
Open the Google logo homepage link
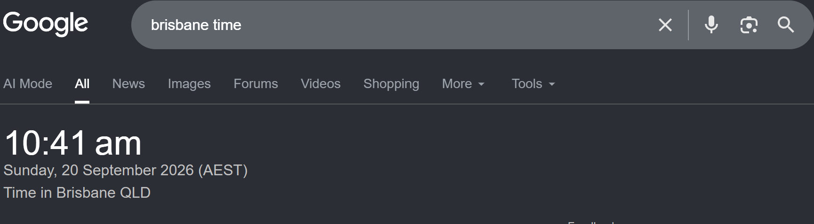(46, 23)
